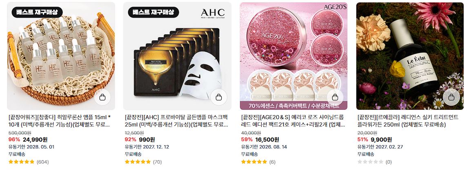Click the 24,990원 sale price
This screenshot has width=471, height=171.
(x=35, y=140)
